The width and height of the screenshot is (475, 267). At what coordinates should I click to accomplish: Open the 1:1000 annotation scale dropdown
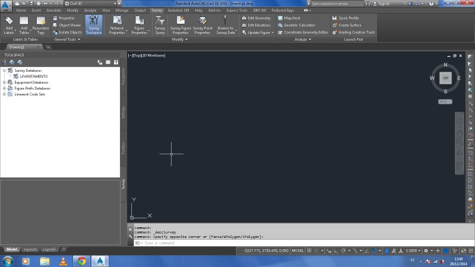coord(410,251)
